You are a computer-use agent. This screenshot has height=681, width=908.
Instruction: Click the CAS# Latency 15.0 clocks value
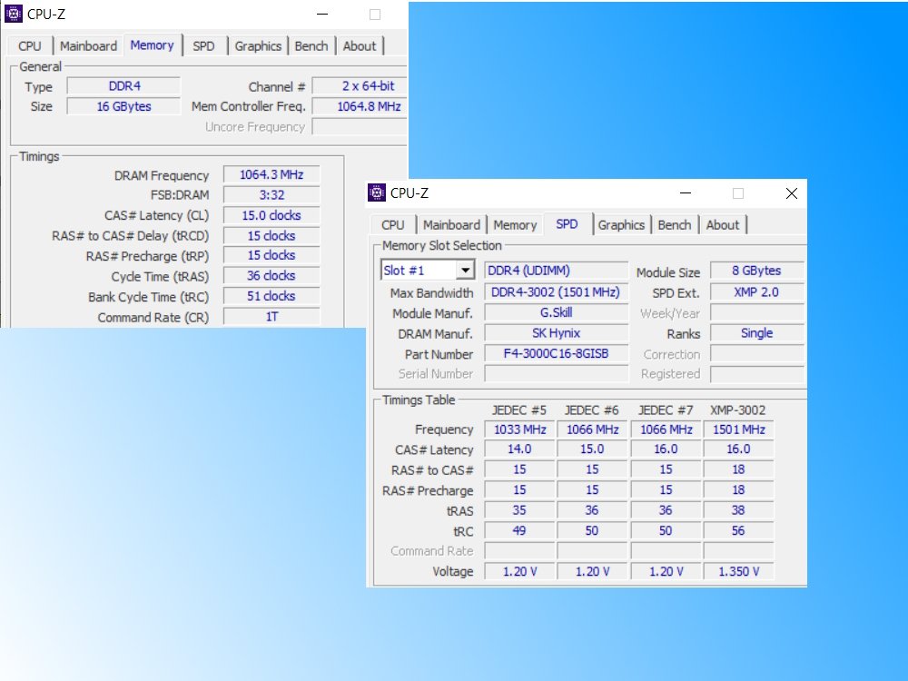pos(271,215)
